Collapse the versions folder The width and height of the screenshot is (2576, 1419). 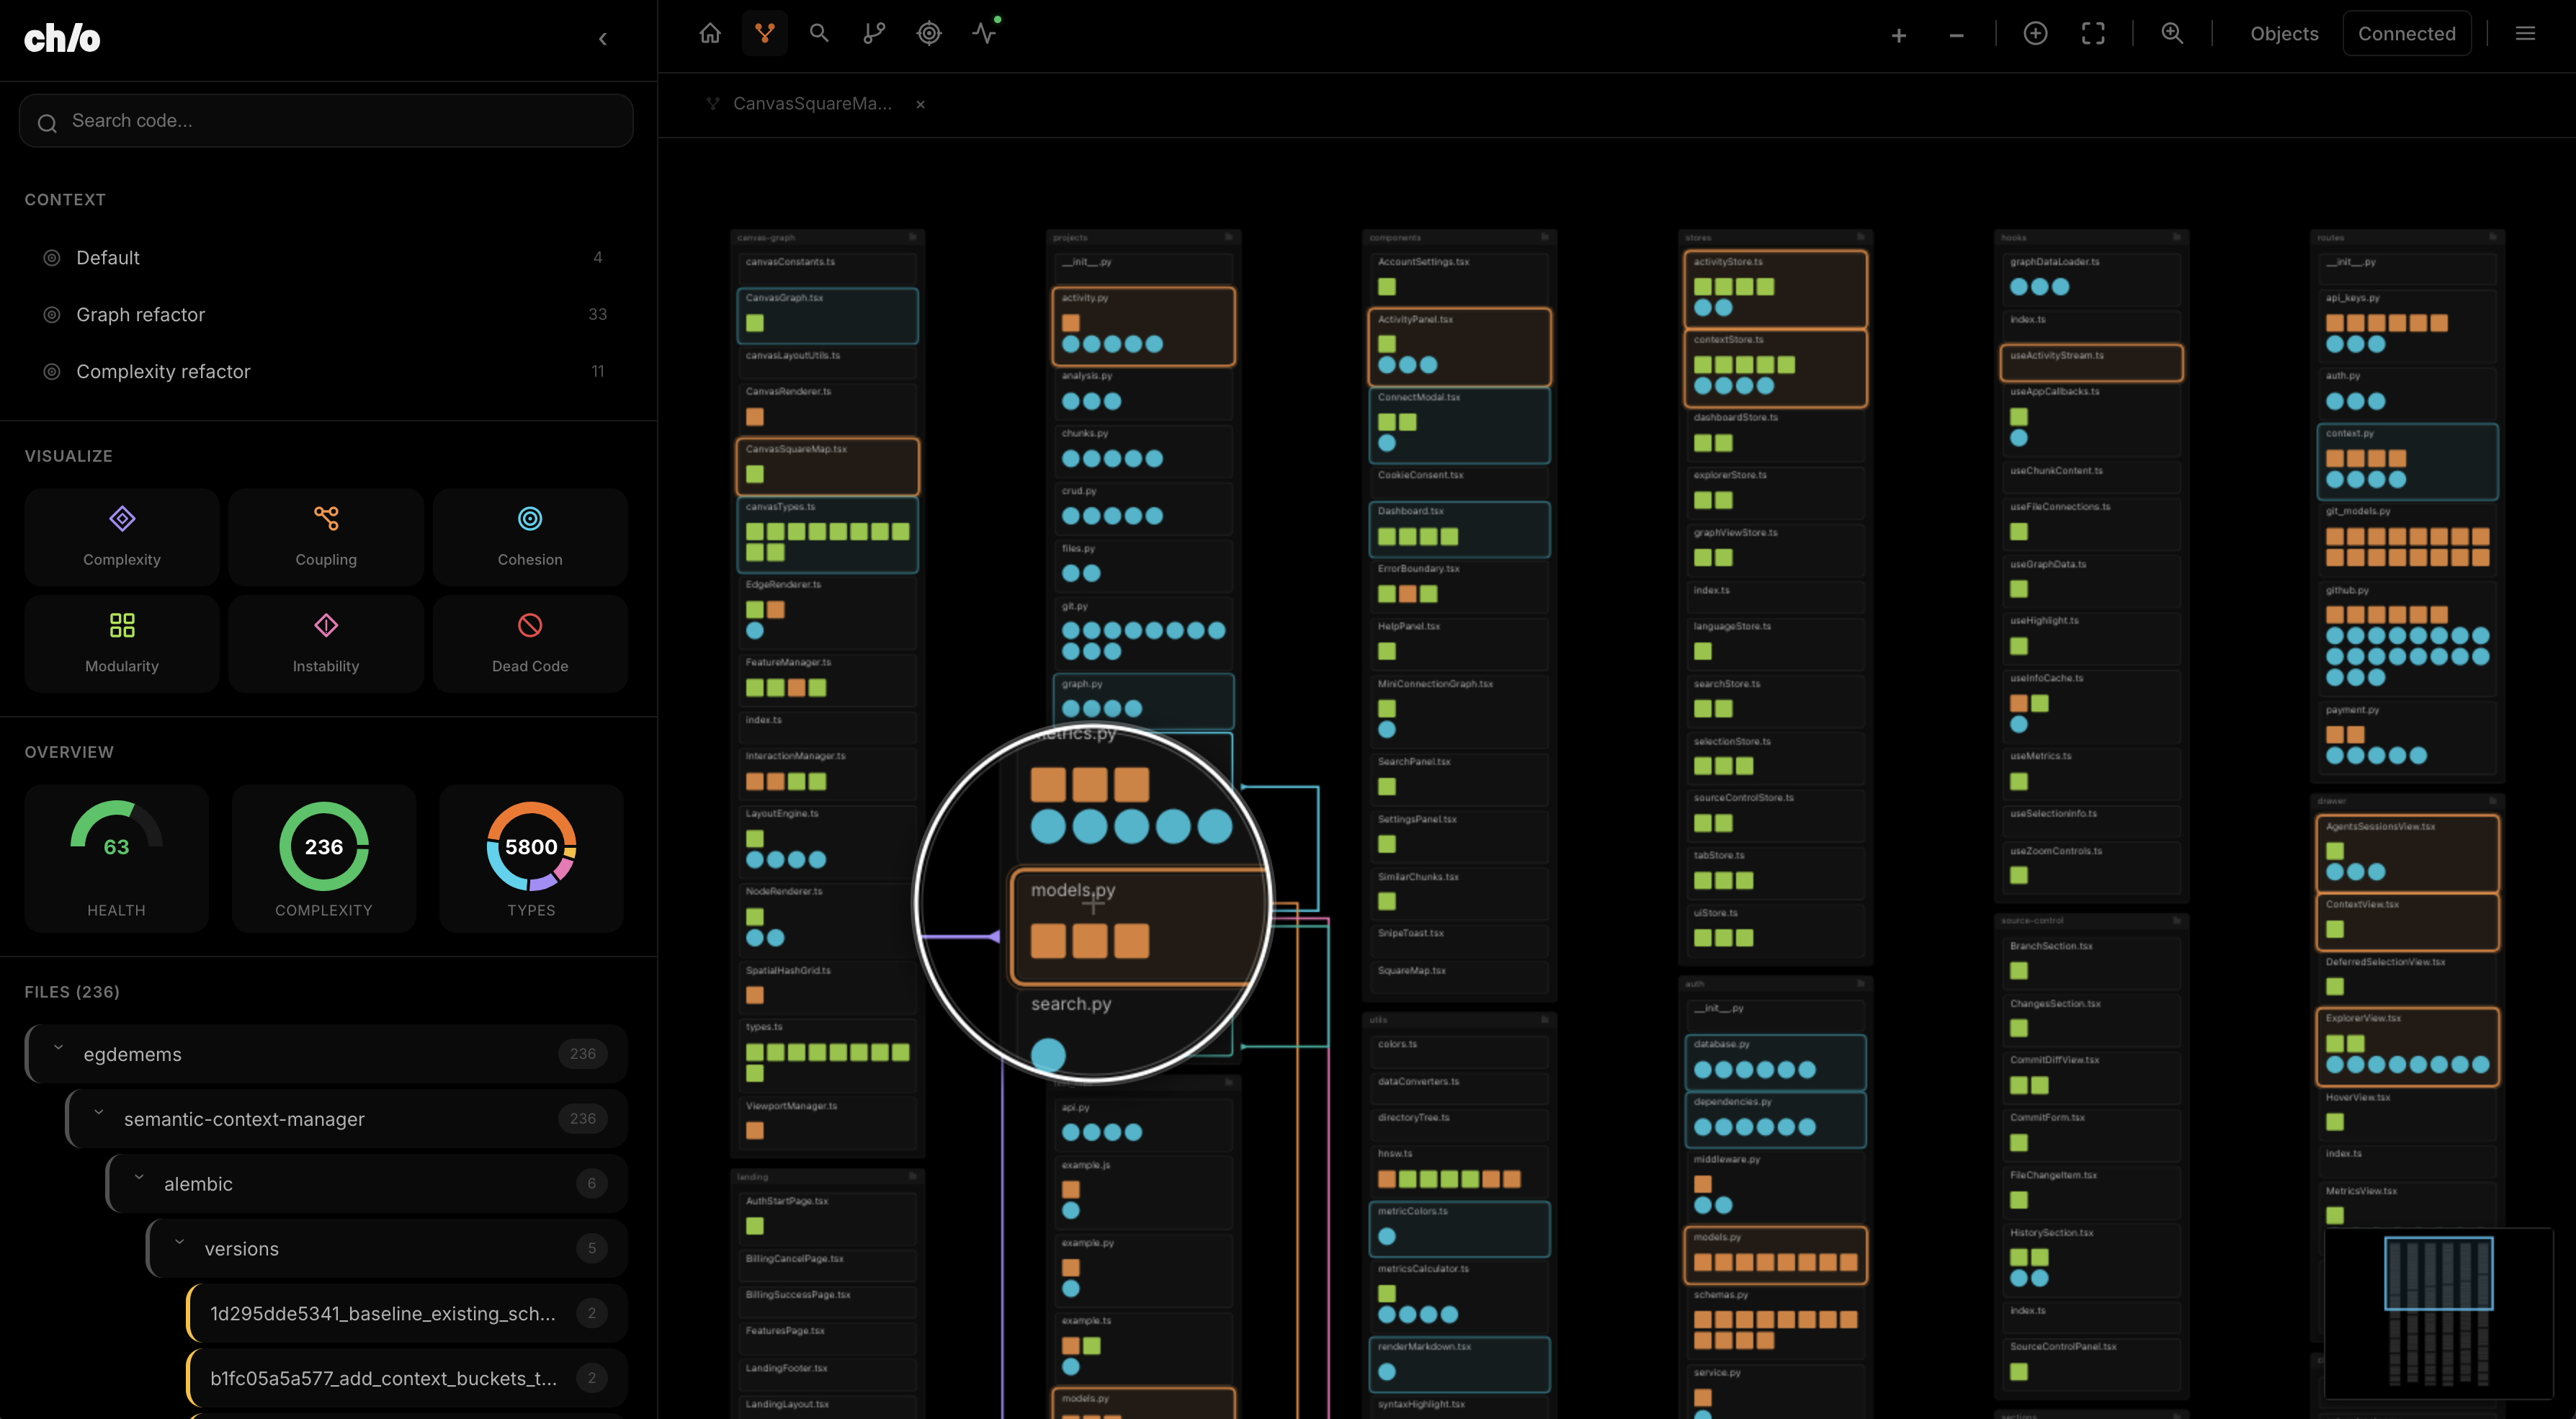pos(179,1243)
